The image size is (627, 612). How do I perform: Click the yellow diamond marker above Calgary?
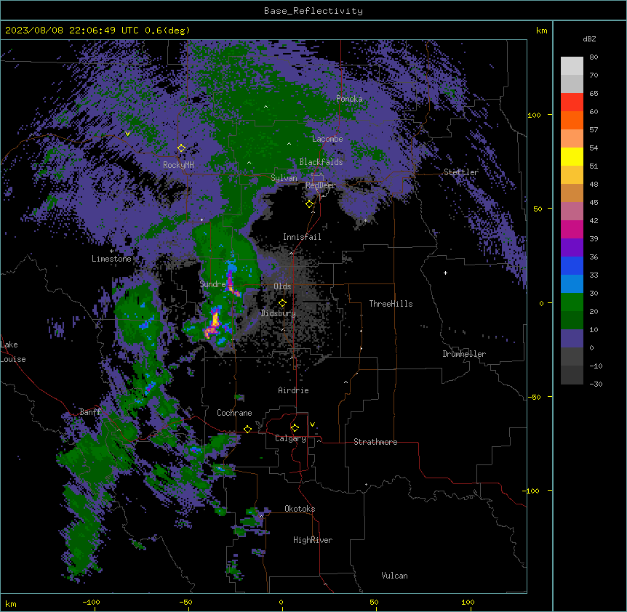pos(295,428)
